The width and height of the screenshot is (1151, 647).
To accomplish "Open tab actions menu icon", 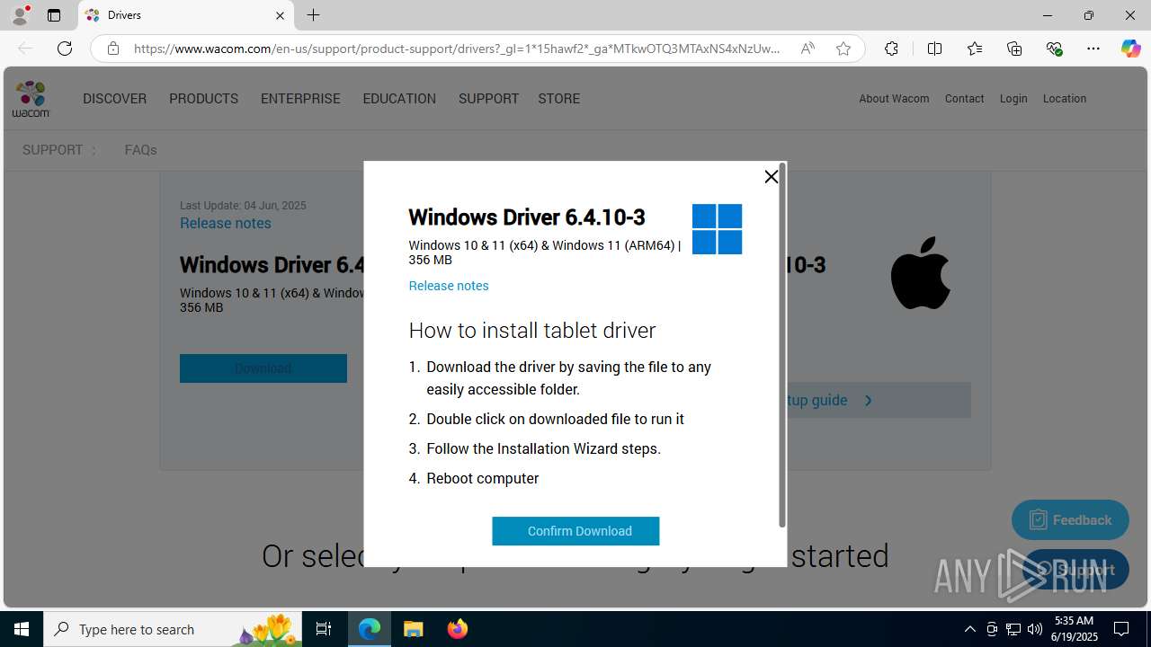I will tap(54, 15).
